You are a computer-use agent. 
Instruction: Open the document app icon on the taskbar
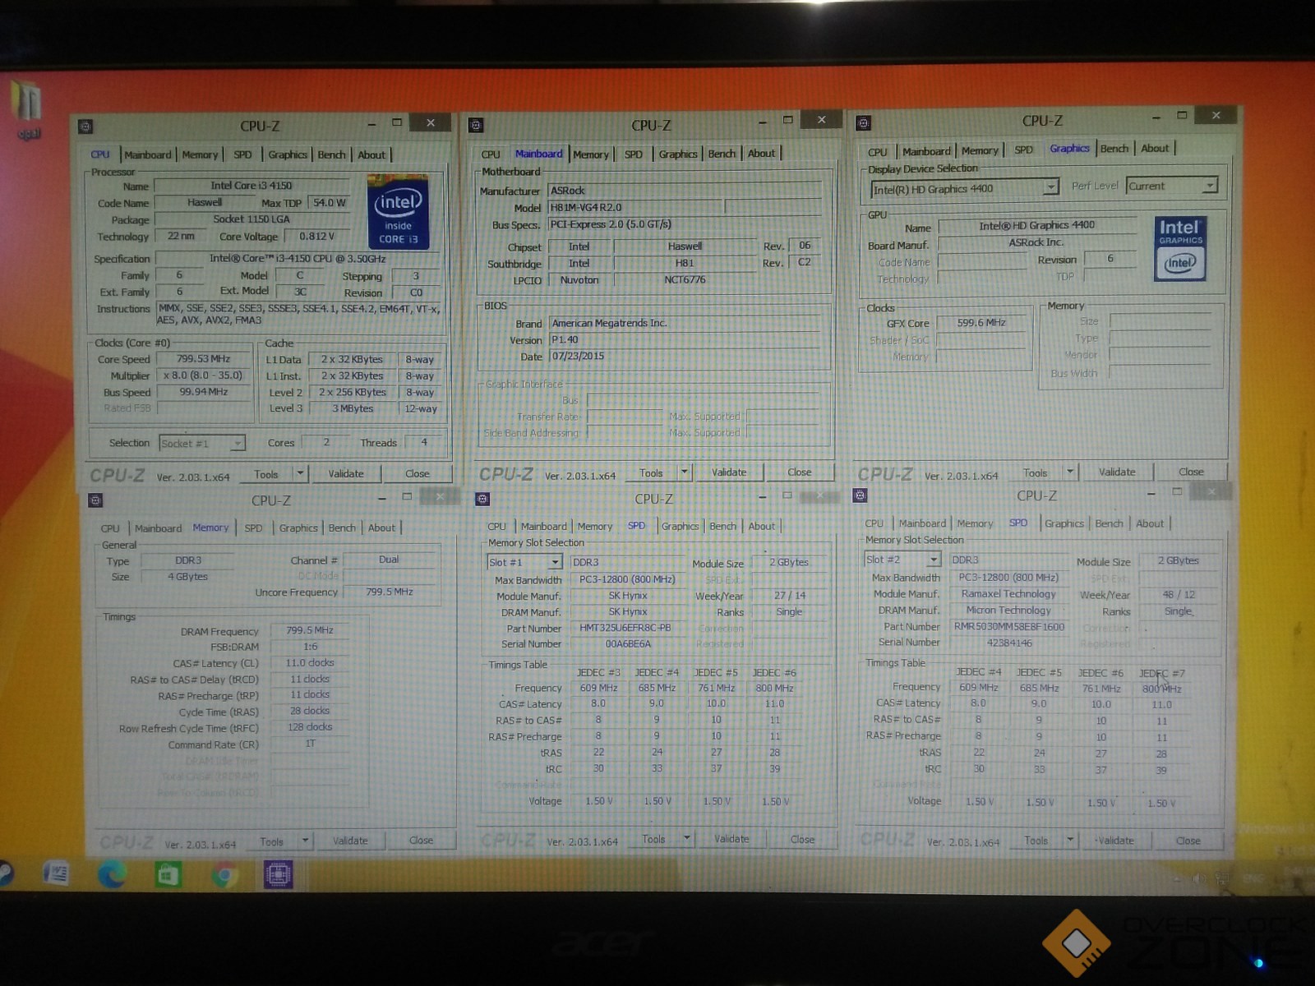click(x=56, y=873)
